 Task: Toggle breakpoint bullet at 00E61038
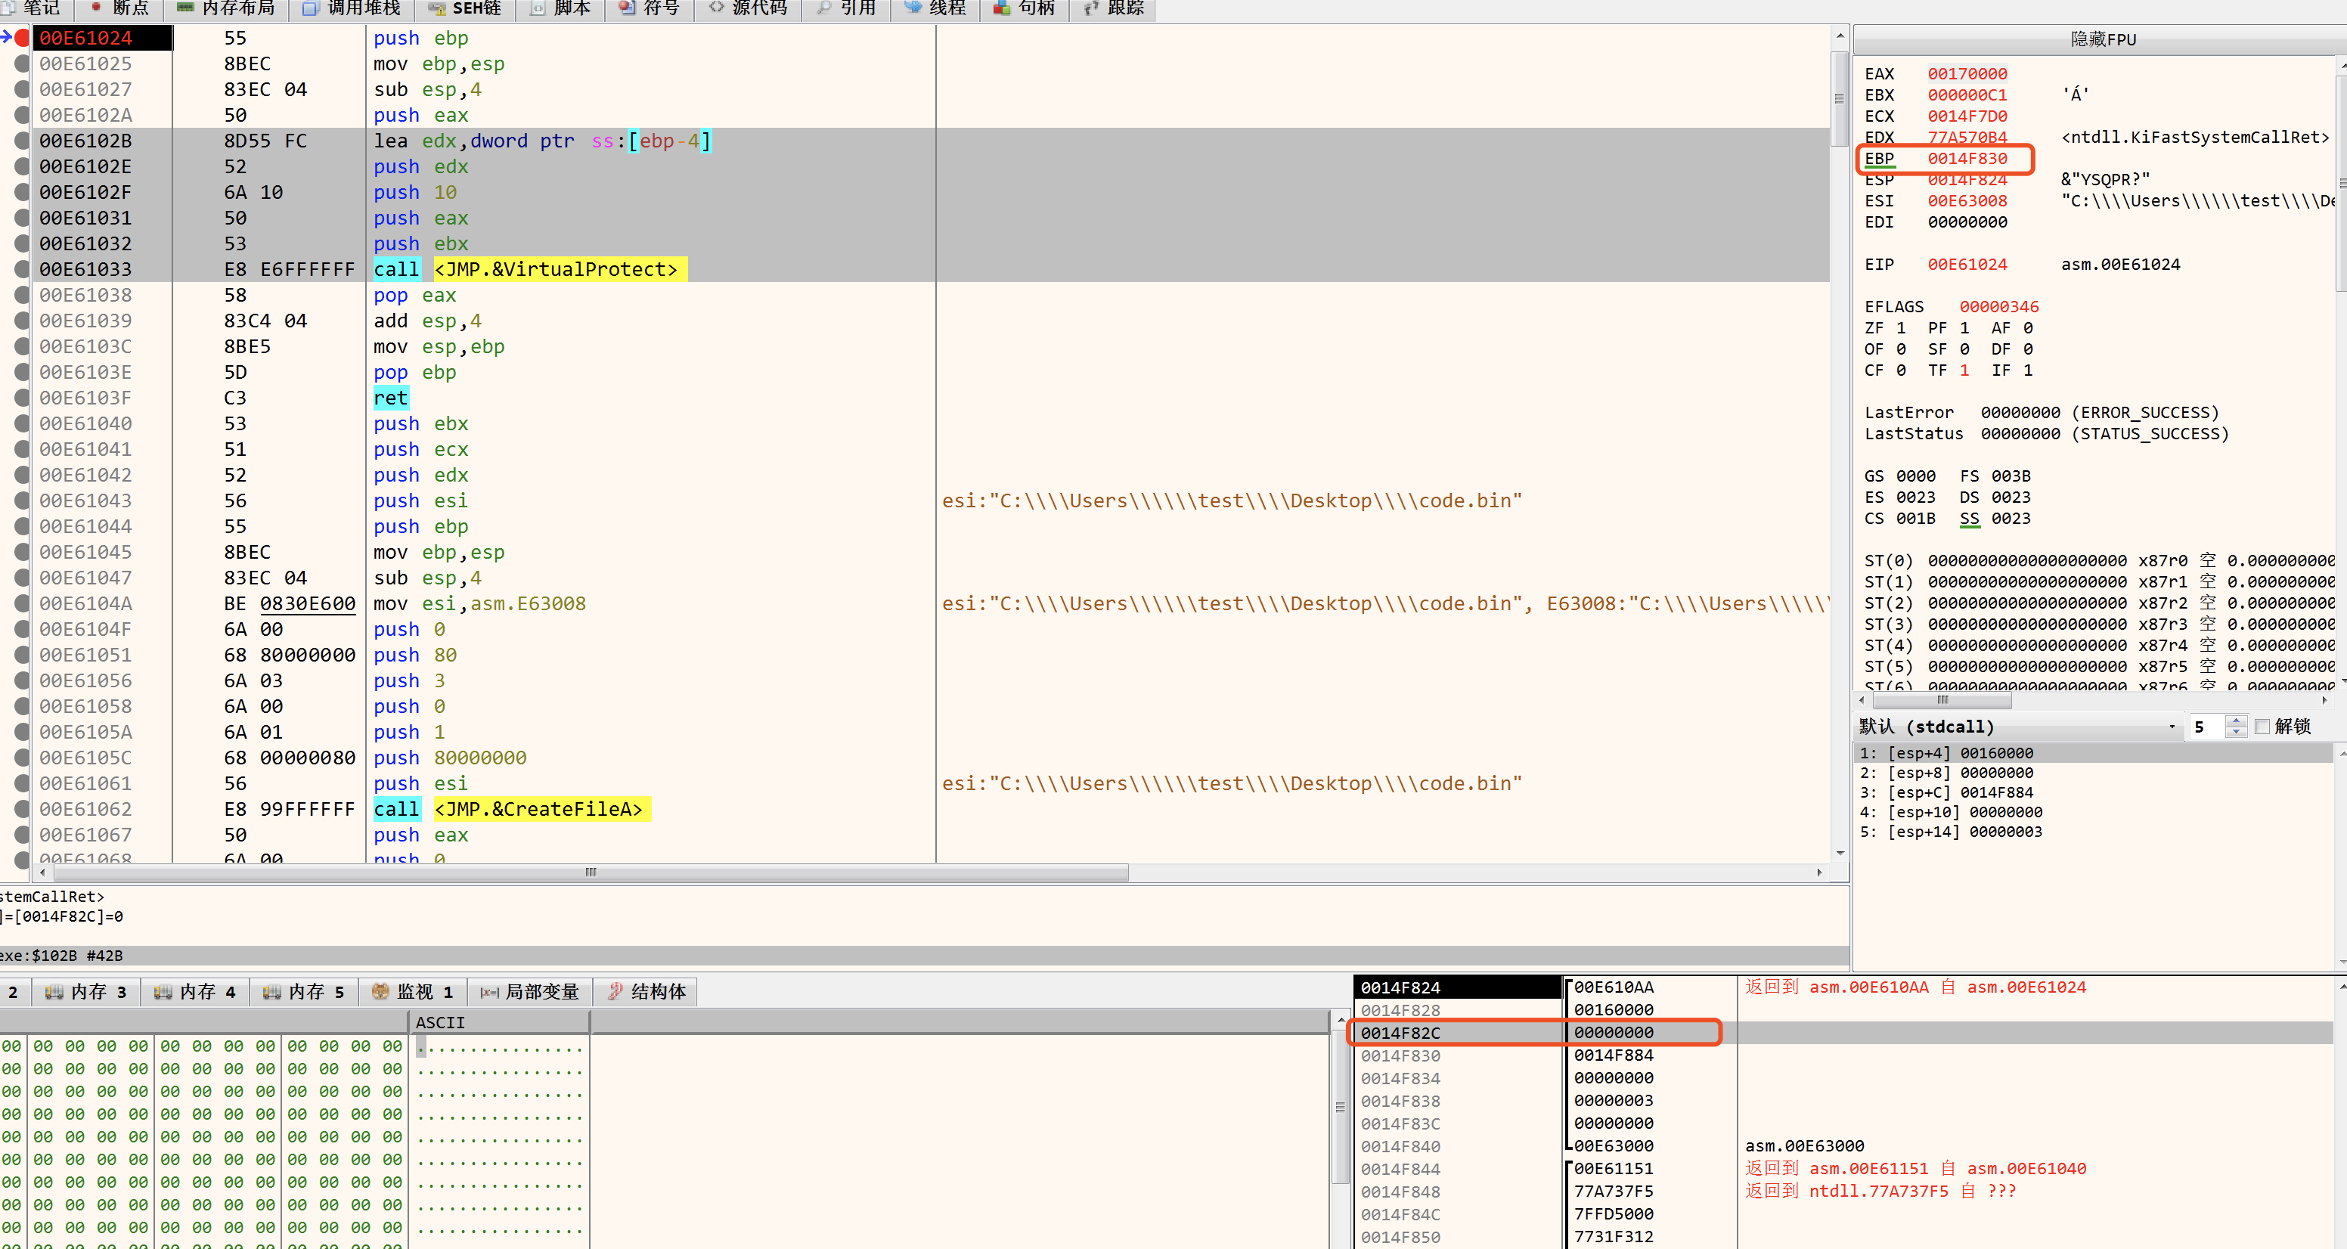(x=22, y=294)
